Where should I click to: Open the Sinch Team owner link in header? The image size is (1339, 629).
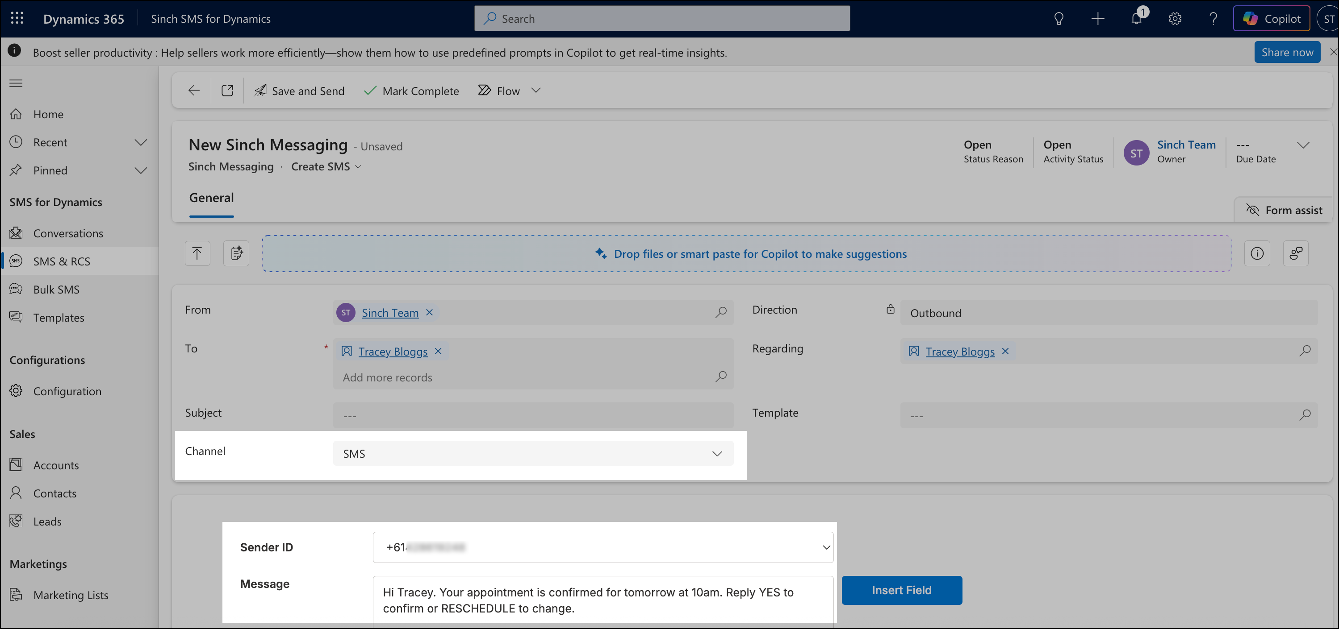tap(1186, 145)
